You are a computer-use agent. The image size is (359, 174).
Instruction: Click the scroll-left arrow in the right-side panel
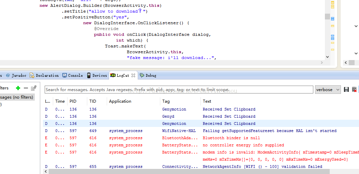point(346,62)
